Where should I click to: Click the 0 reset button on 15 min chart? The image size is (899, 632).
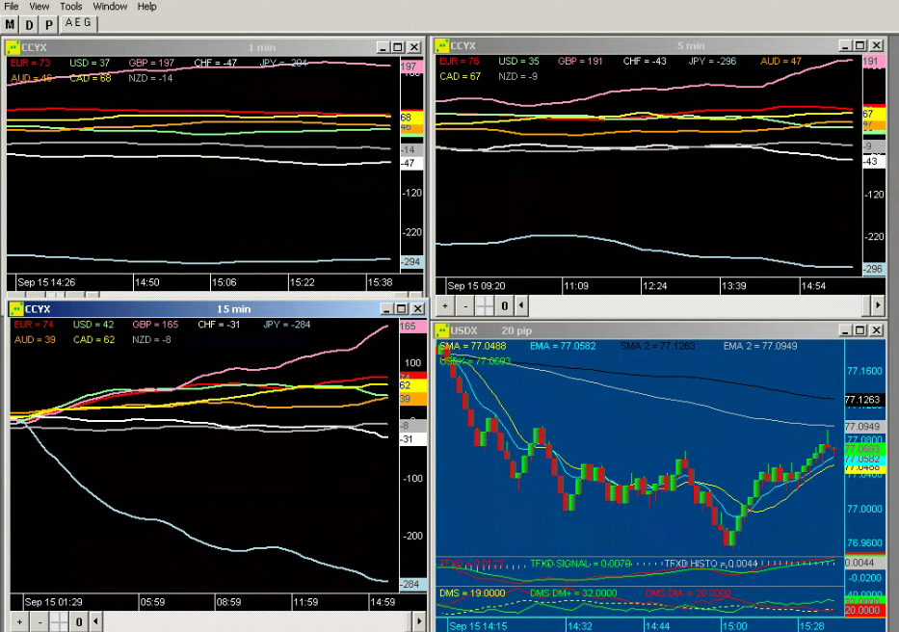click(79, 621)
